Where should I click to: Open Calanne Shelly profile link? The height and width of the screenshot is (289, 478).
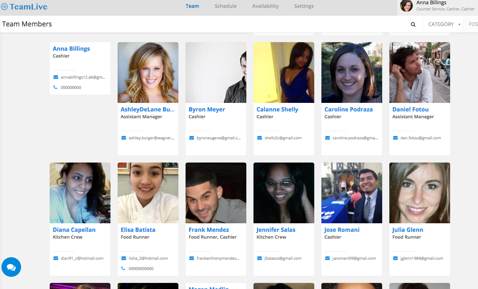coord(277,109)
